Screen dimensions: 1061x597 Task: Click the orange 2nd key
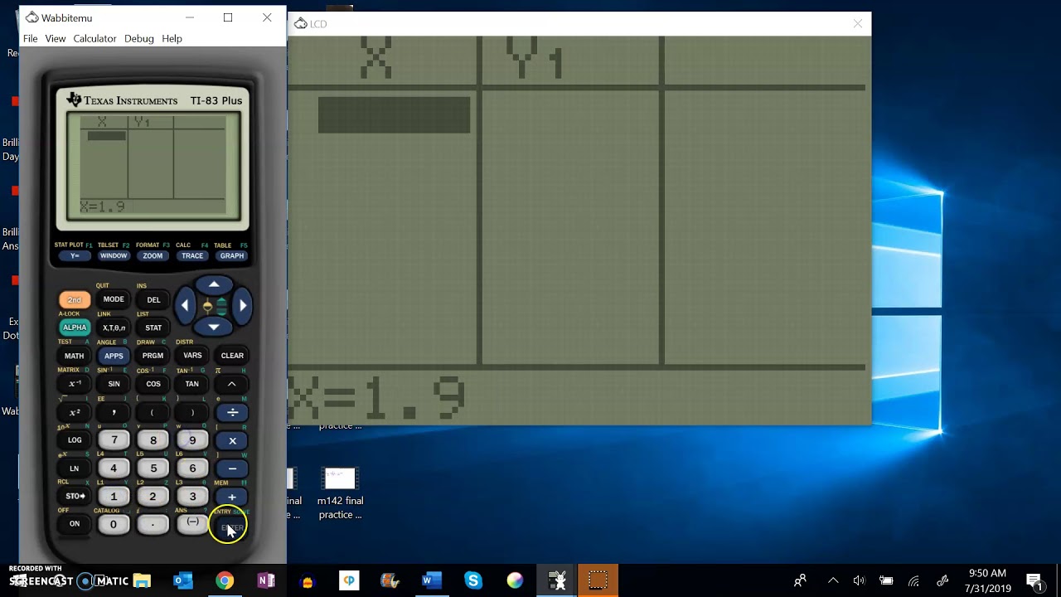(74, 299)
